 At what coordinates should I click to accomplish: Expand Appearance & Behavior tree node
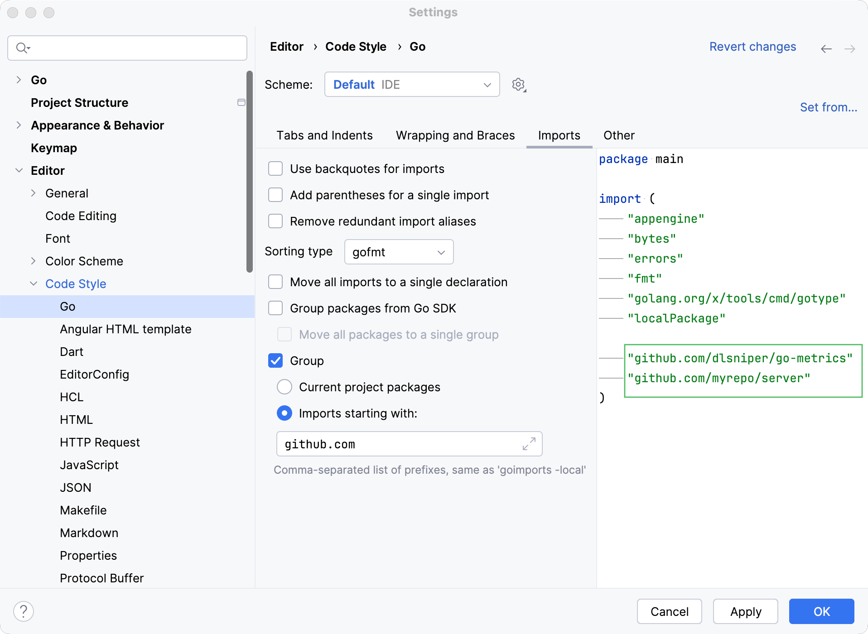coord(19,125)
